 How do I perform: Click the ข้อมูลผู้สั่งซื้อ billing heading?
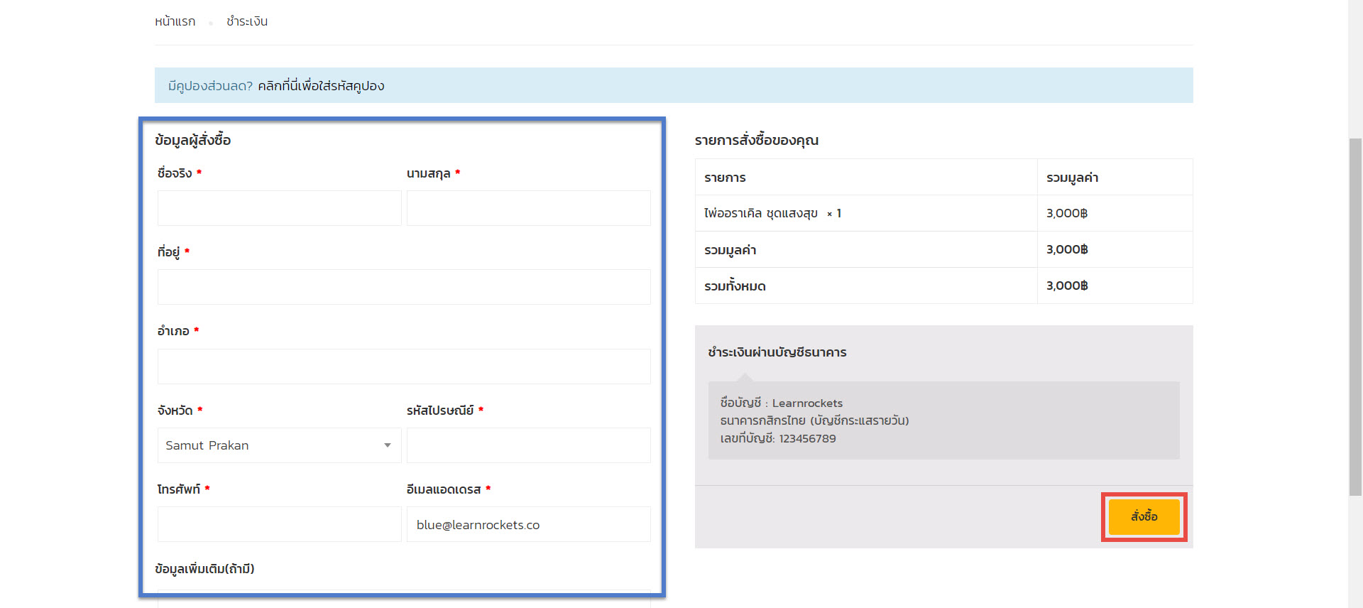193,141
